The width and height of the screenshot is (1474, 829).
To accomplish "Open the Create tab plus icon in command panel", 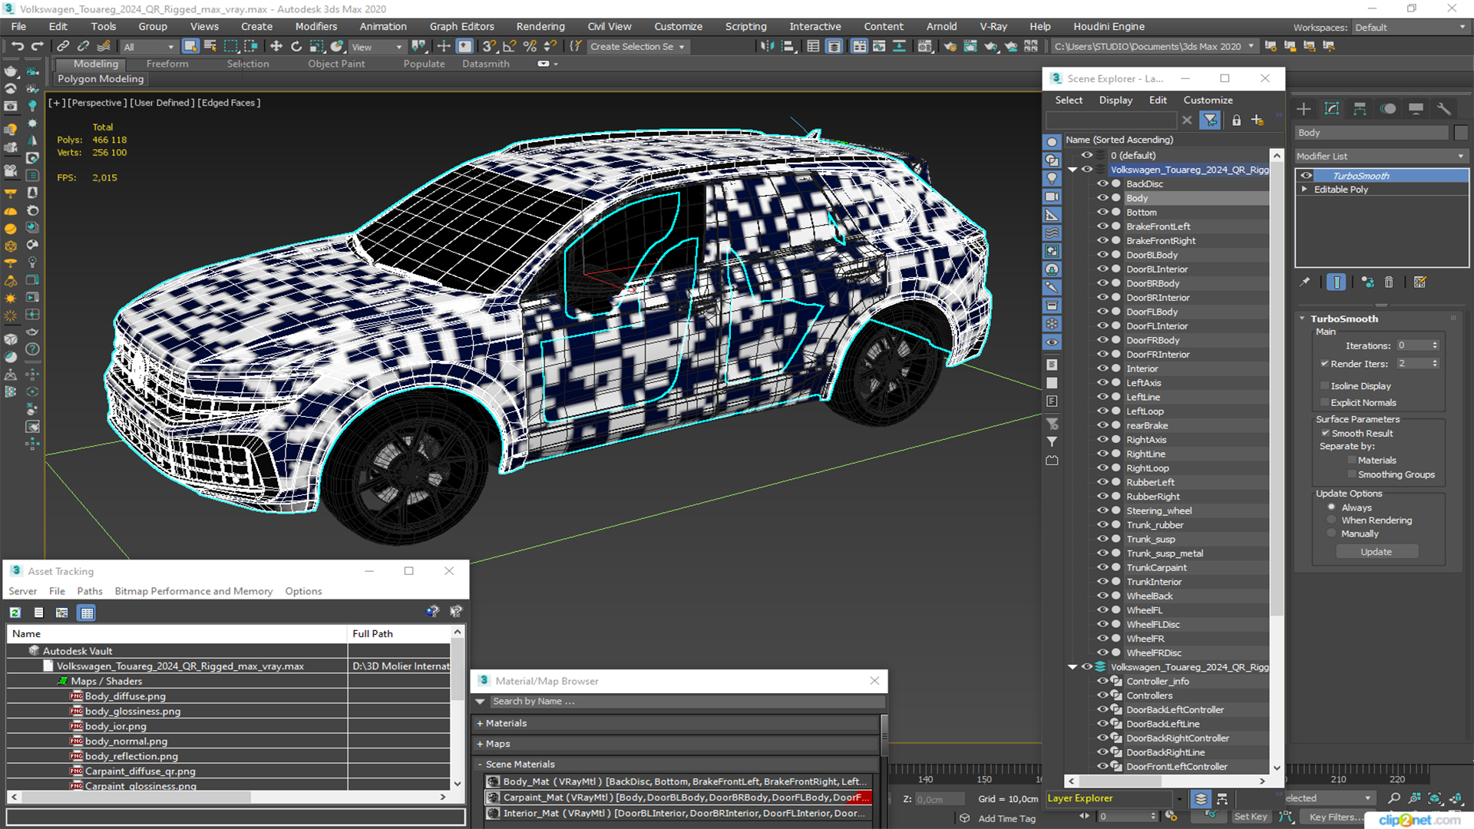I will click(x=1304, y=108).
